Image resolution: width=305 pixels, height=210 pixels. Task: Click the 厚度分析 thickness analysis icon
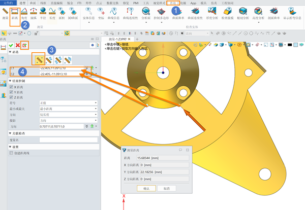point(212,13)
